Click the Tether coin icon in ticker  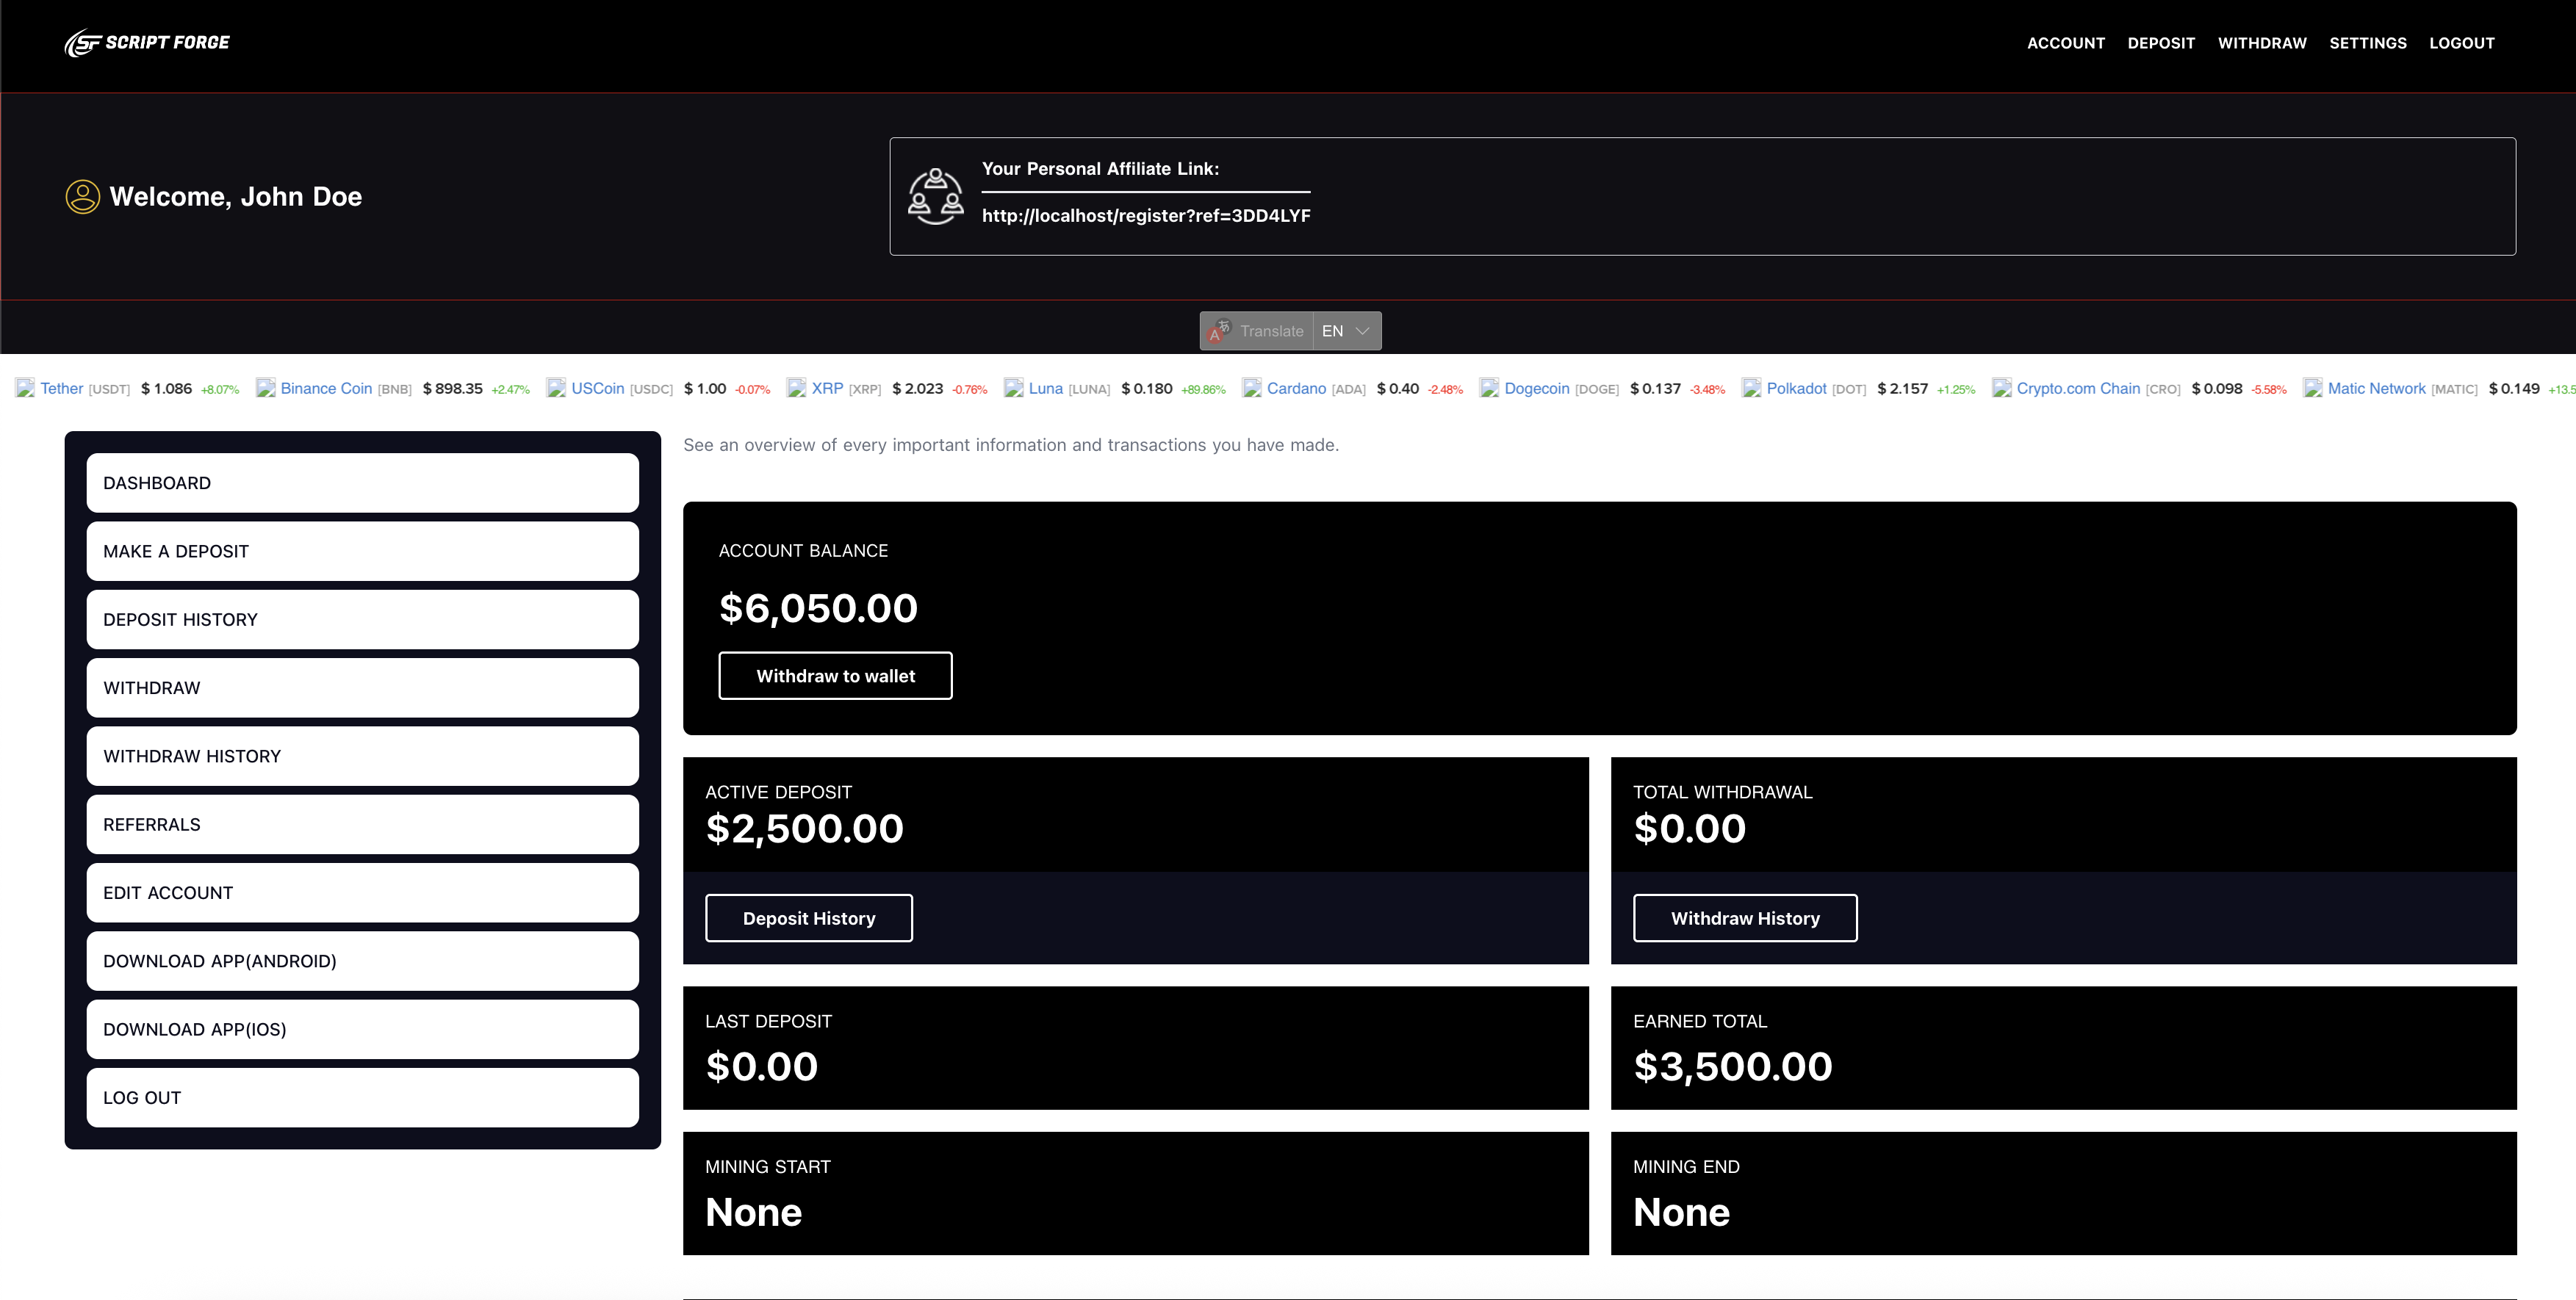pyautogui.click(x=25, y=388)
